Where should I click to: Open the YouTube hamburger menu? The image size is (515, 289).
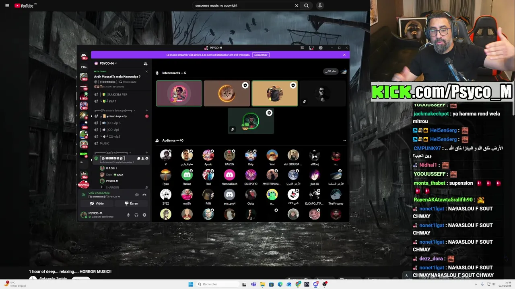click(x=7, y=6)
